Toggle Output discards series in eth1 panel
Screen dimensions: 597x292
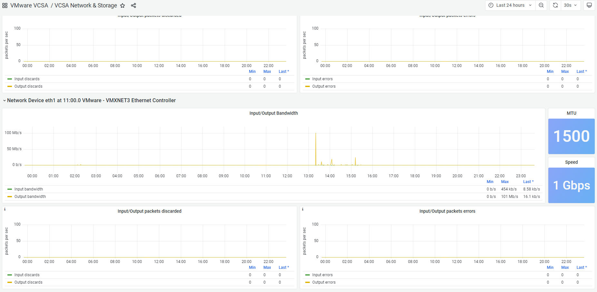click(28, 282)
